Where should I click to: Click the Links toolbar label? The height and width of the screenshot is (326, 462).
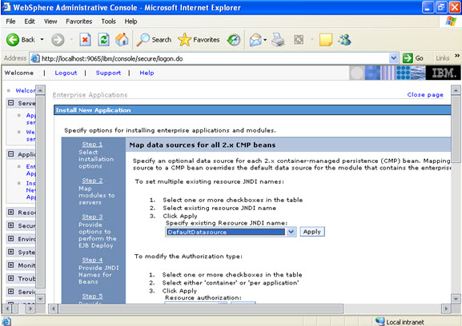click(x=442, y=58)
